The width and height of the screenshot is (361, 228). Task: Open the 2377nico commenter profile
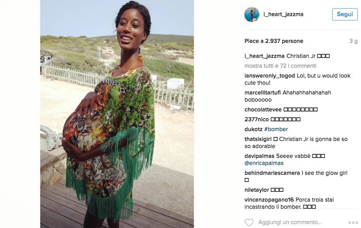click(x=257, y=119)
